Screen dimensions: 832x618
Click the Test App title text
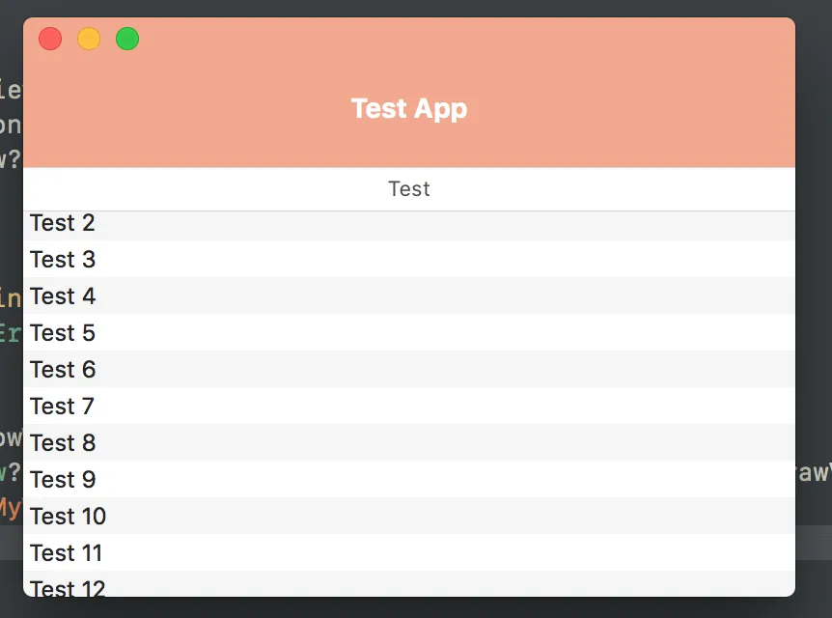409,108
